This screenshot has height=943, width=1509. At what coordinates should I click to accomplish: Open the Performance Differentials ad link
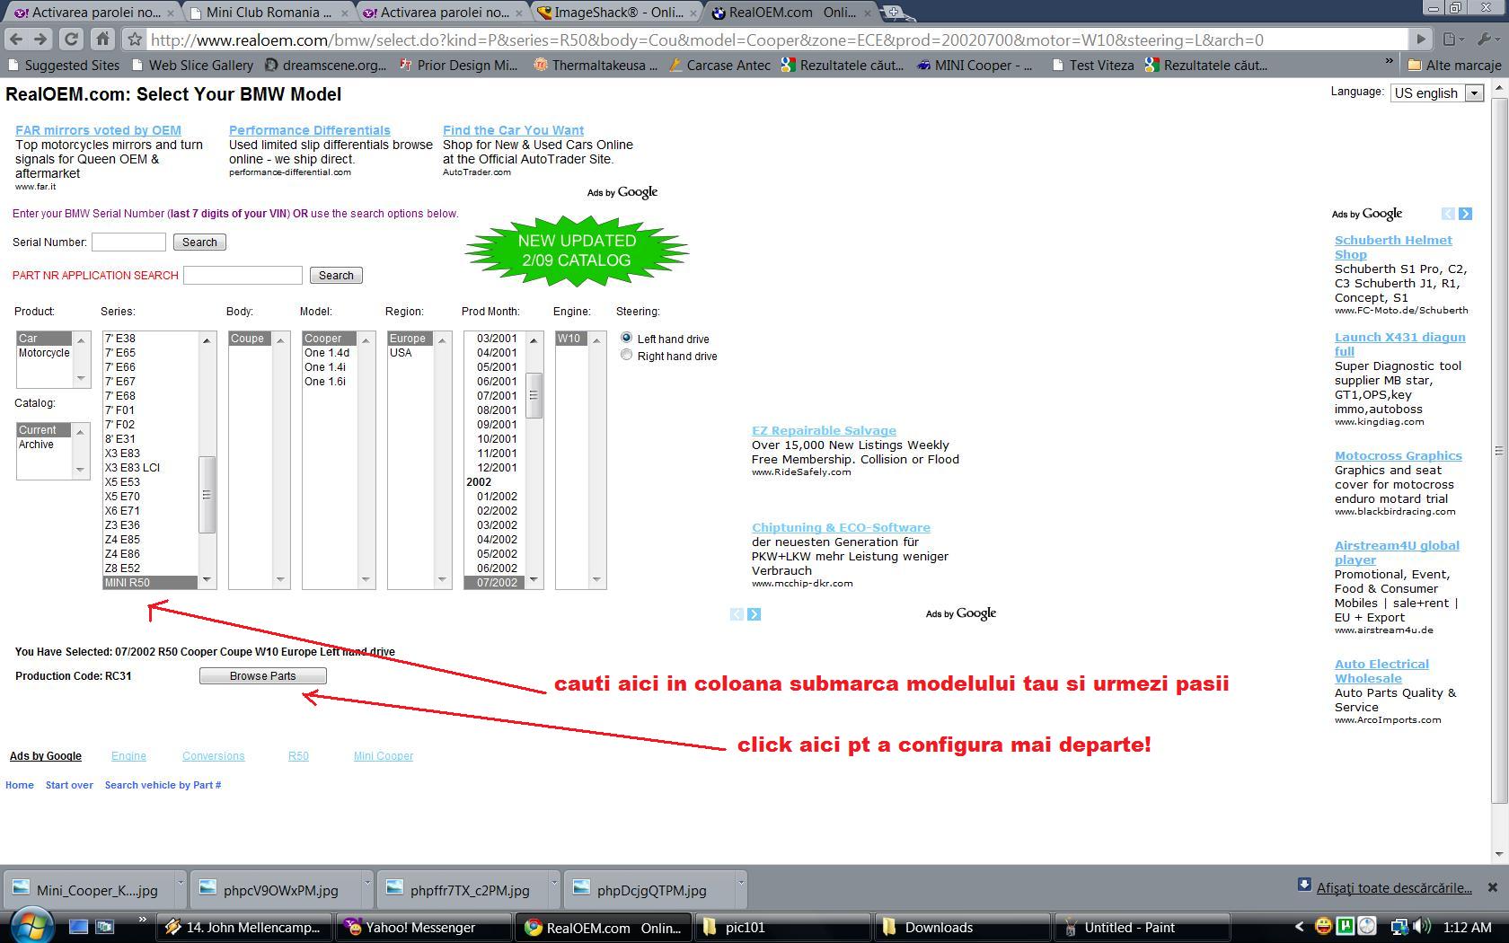coord(310,130)
